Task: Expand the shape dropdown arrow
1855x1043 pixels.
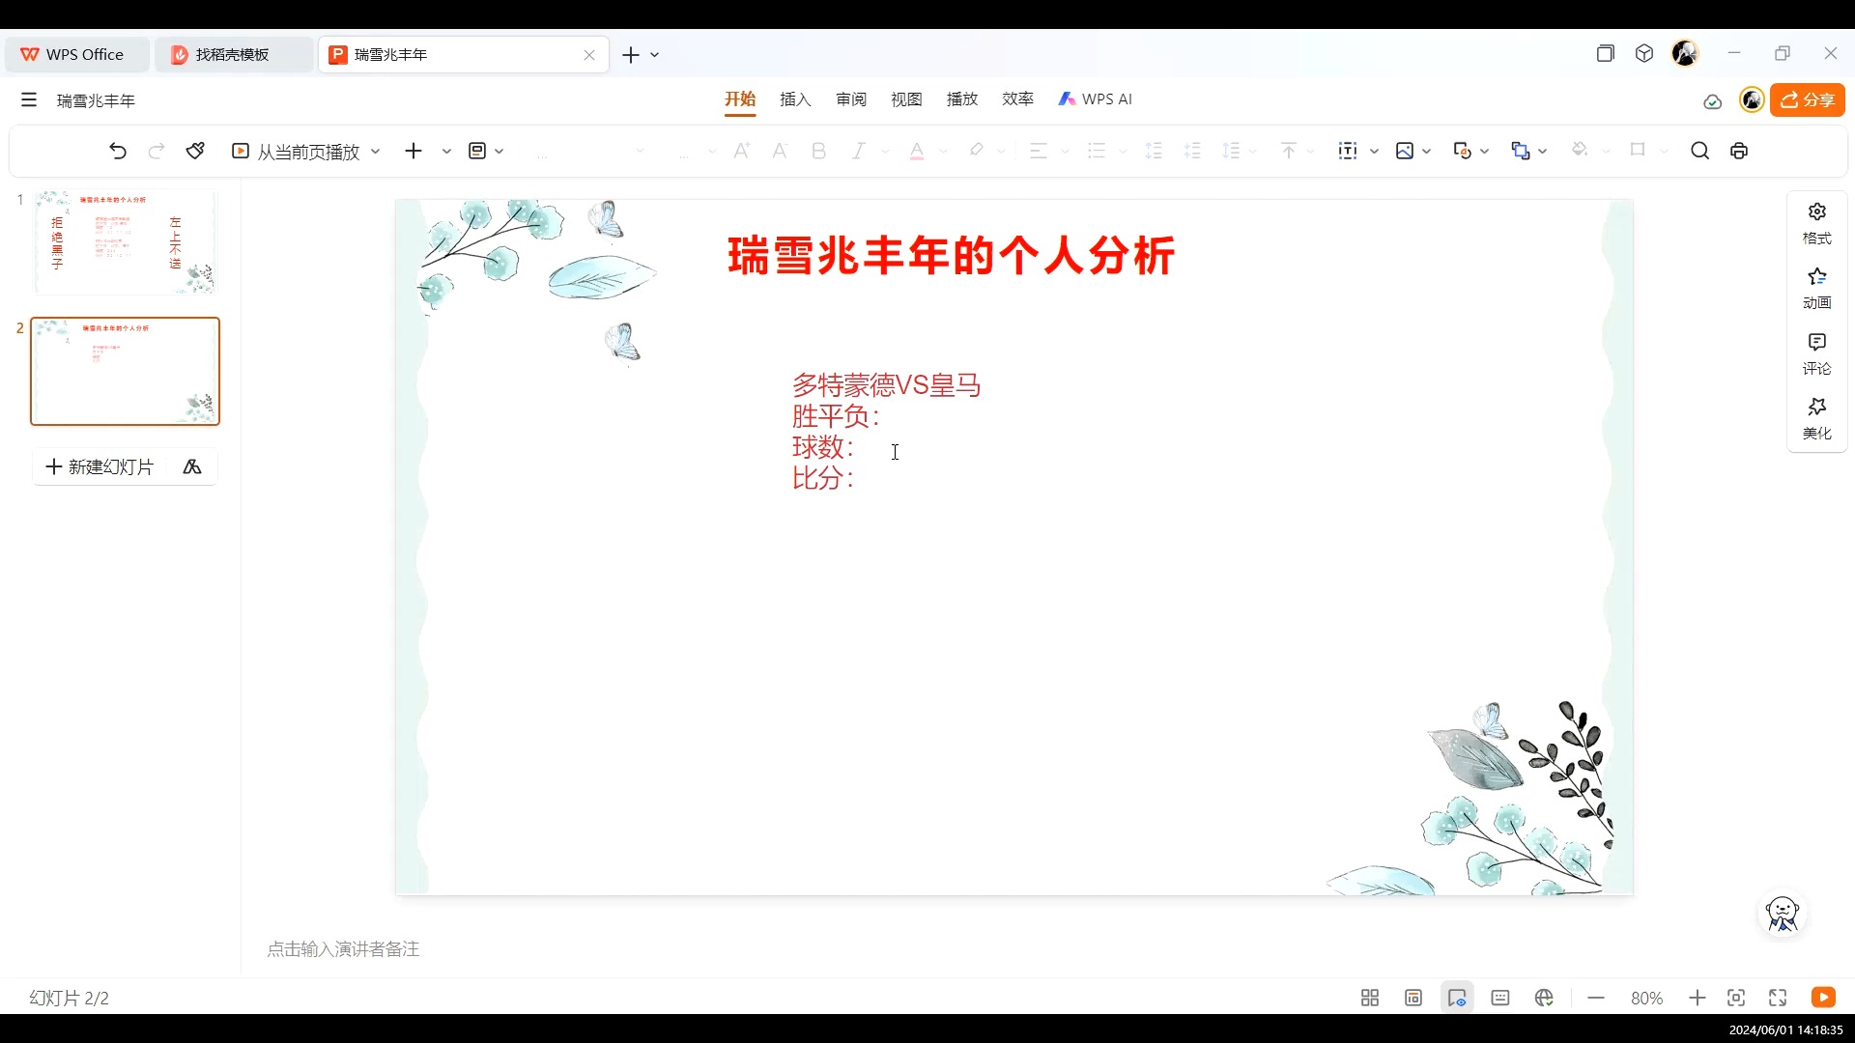Action: point(1485,152)
